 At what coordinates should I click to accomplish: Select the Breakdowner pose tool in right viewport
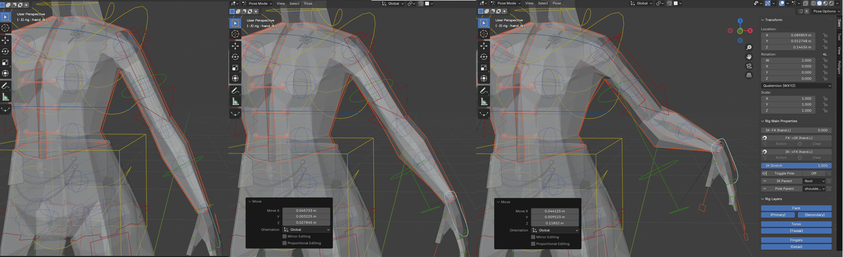(484, 114)
